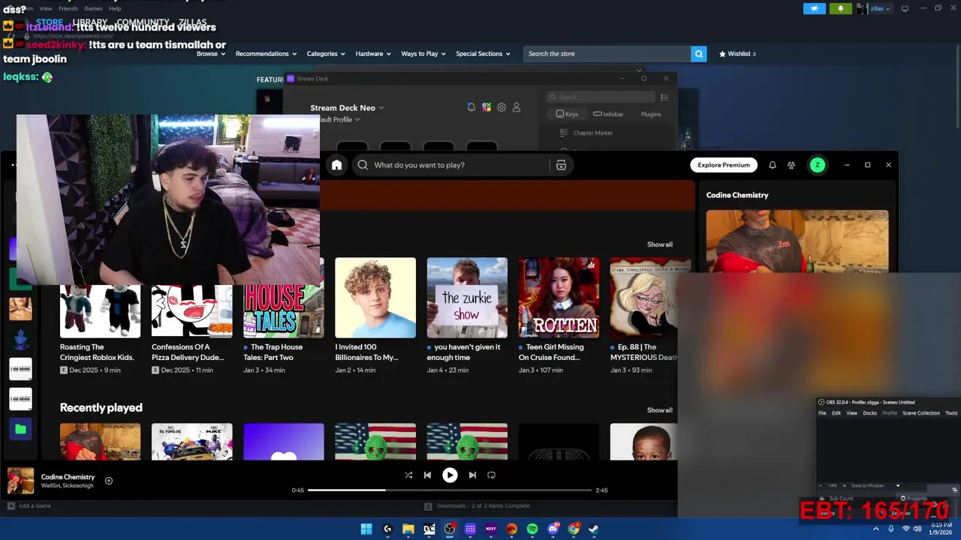Viewport: 961px width, 540px height.
Task: Click the Steam store search magnifier button
Action: point(699,54)
